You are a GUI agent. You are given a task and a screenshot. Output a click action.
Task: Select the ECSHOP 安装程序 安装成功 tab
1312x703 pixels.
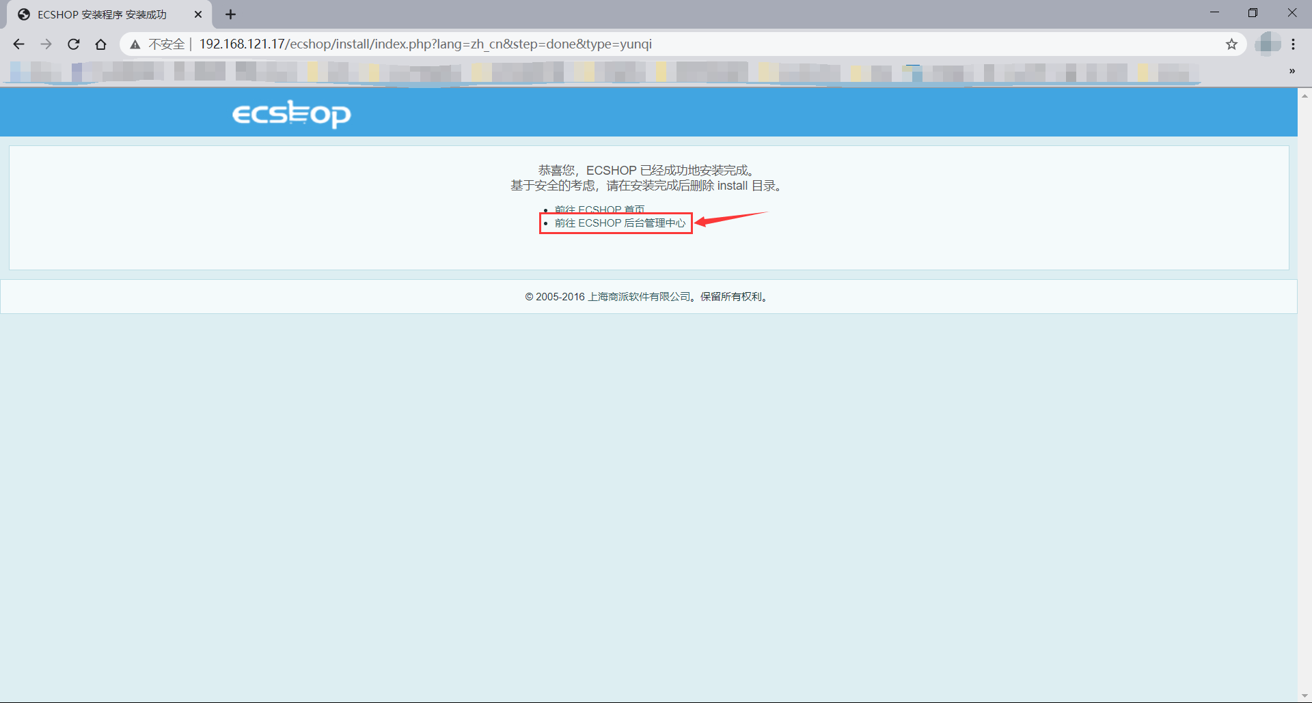pyautogui.click(x=109, y=14)
